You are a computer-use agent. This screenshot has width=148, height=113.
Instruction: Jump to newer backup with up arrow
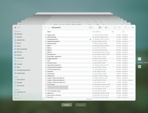139,59
